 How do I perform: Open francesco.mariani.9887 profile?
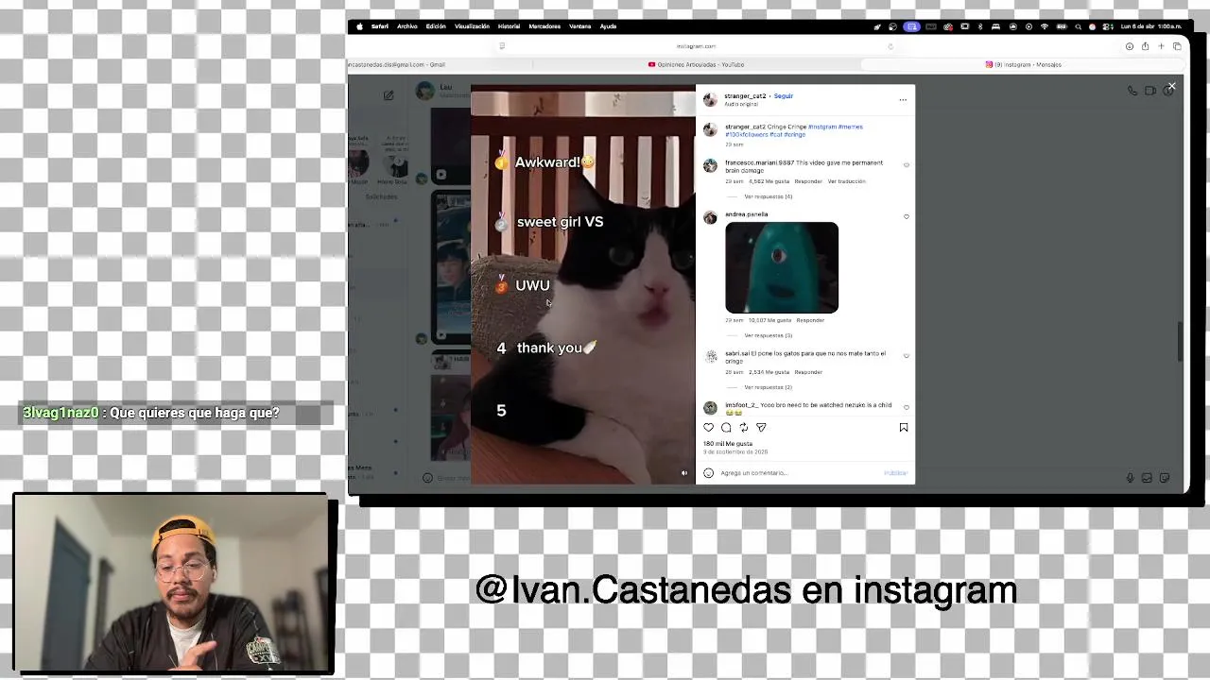762,162
